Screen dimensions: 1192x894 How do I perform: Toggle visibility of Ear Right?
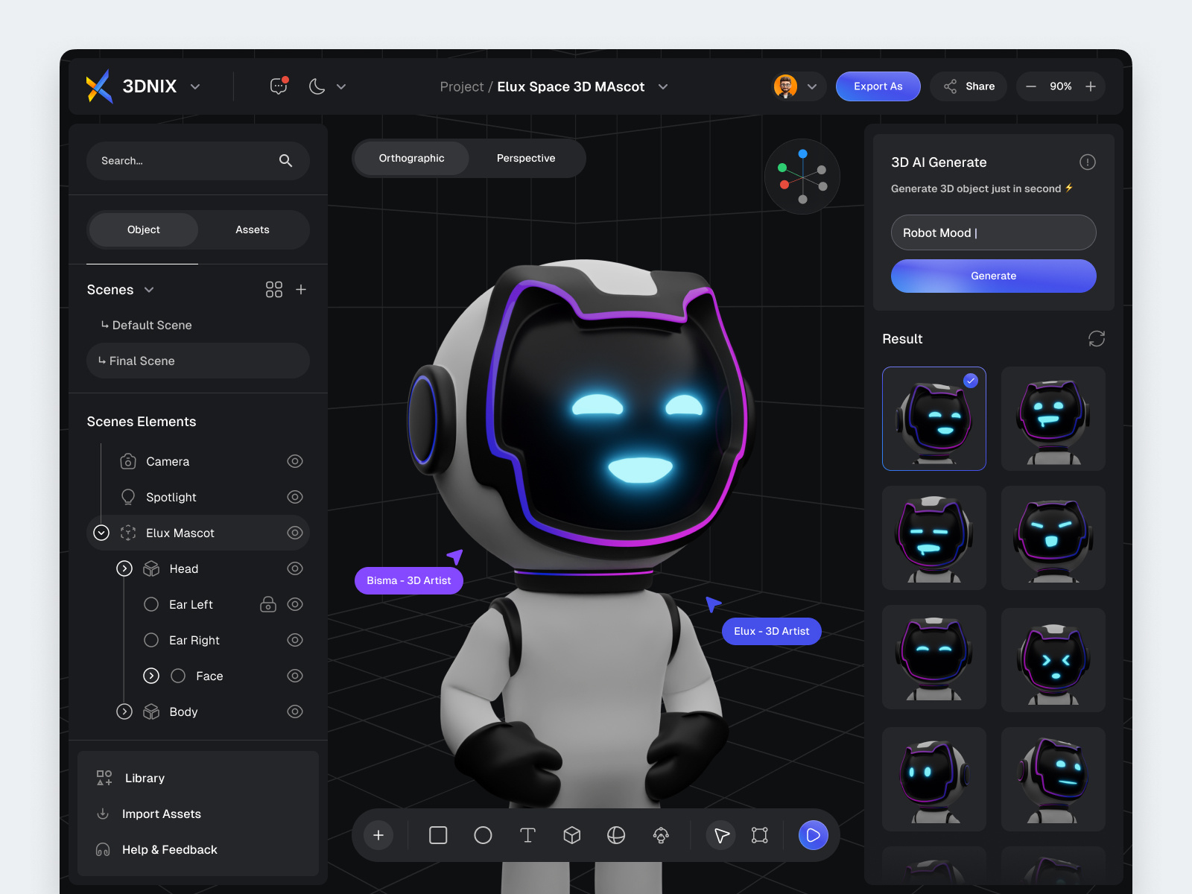click(x=295, y=640)
